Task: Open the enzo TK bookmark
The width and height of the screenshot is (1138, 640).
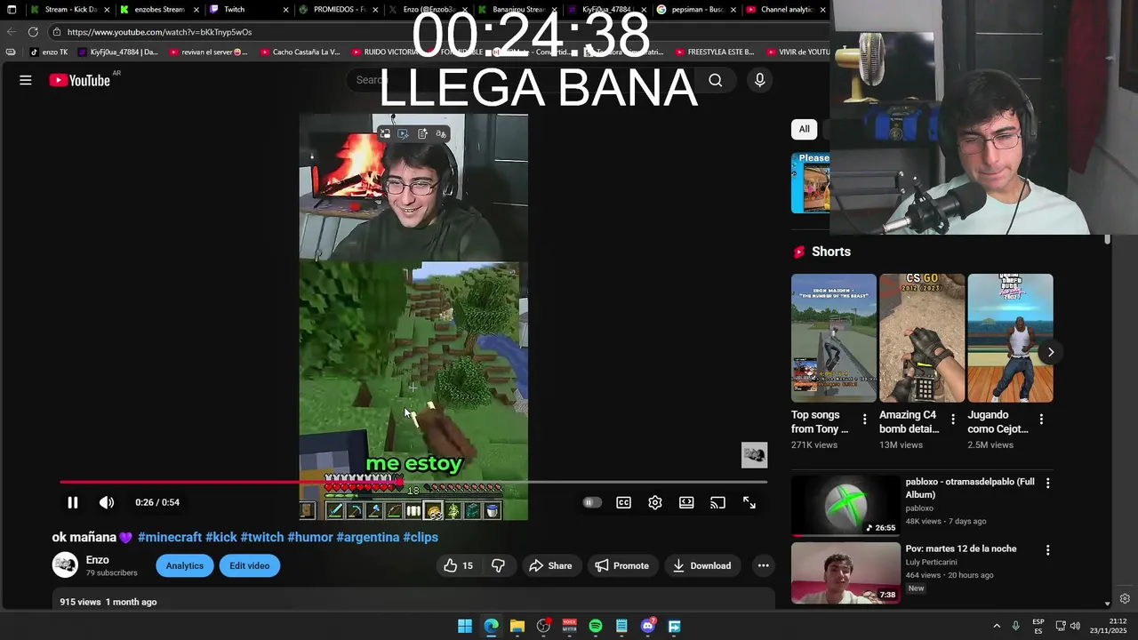Action: [49, 52]
